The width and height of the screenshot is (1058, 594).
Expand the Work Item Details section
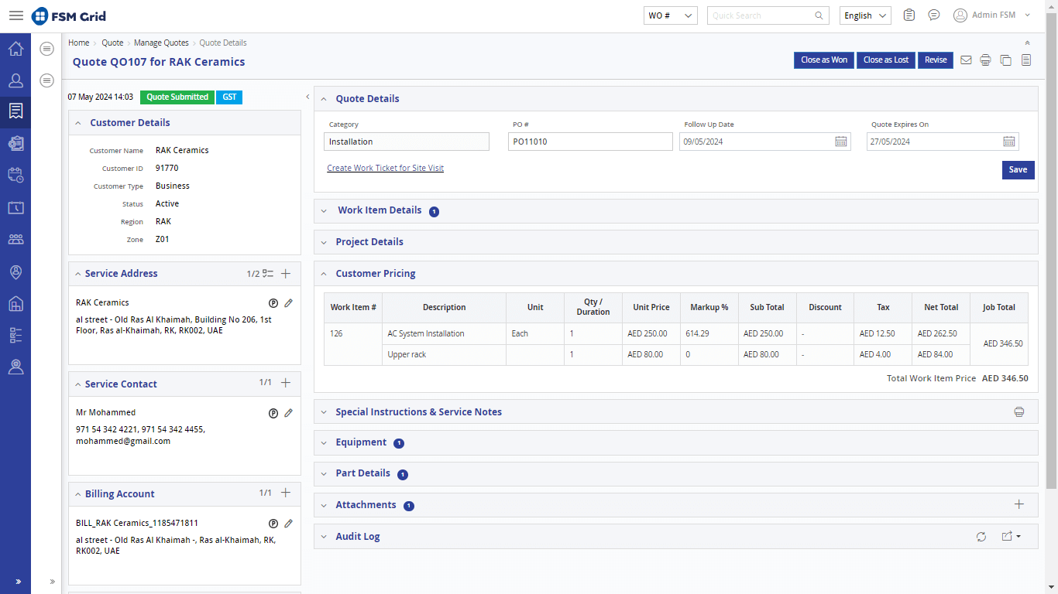(x=324, y=210)
